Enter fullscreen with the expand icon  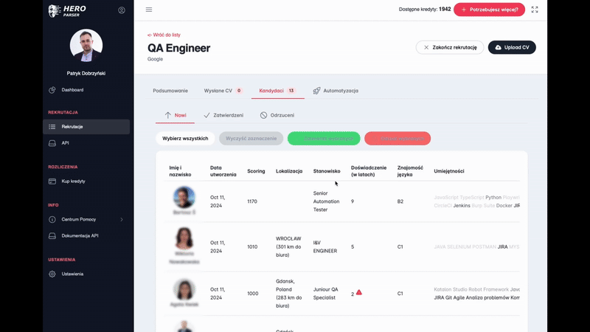535,10
